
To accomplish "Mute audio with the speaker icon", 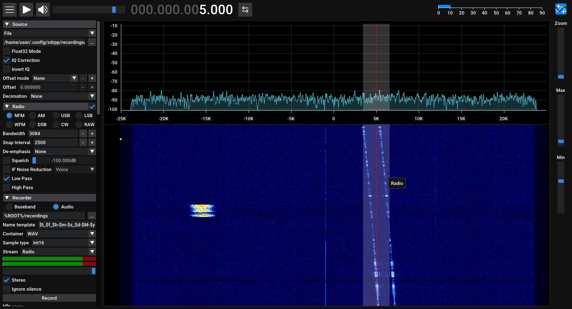I will click(x=43, y=10).
